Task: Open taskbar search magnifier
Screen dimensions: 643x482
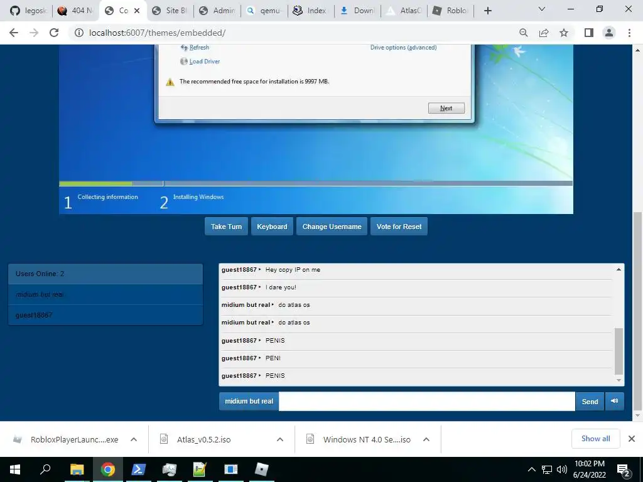Action: (45, 469)
